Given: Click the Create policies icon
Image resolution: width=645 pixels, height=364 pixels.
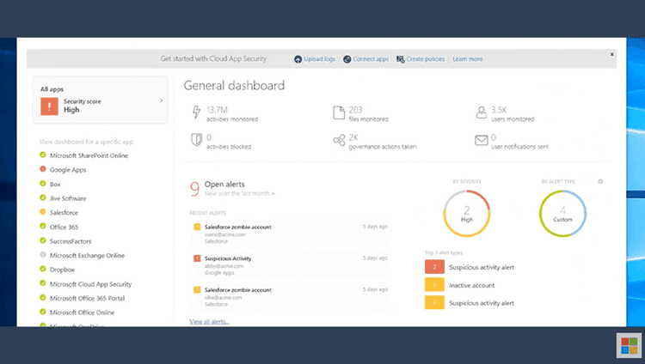Looking at the screenshot, I should pos(401,59).
